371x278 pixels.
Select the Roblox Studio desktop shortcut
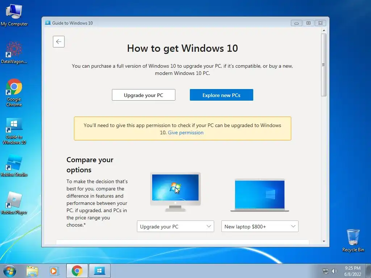[x=14, y=166]
